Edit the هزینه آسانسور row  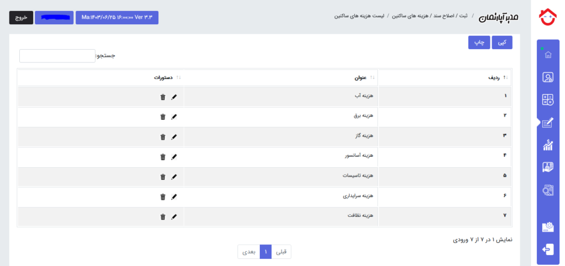[x=174, y=157]
